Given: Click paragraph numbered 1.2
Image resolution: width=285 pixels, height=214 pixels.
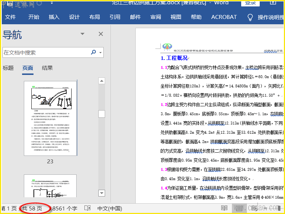Looking at the screenshot, I should [222, 132].
